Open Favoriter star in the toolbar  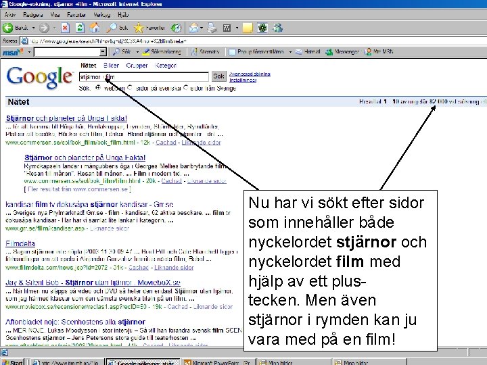click(x=149, y=28)
